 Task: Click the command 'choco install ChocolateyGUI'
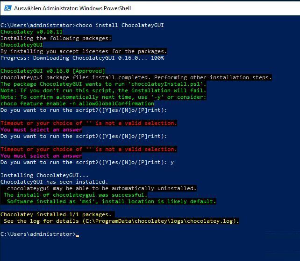click(x=120, y=25)
